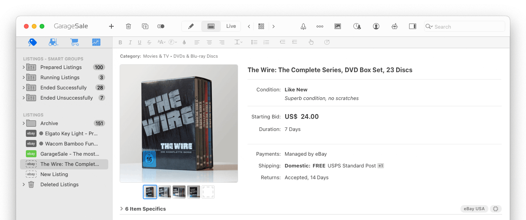Select the Preview mode layout icon

tap(211, 26)
